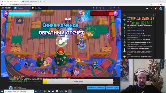Open the Mail app from the taskbar
This screenshot has height=93, width=166.
53,91
